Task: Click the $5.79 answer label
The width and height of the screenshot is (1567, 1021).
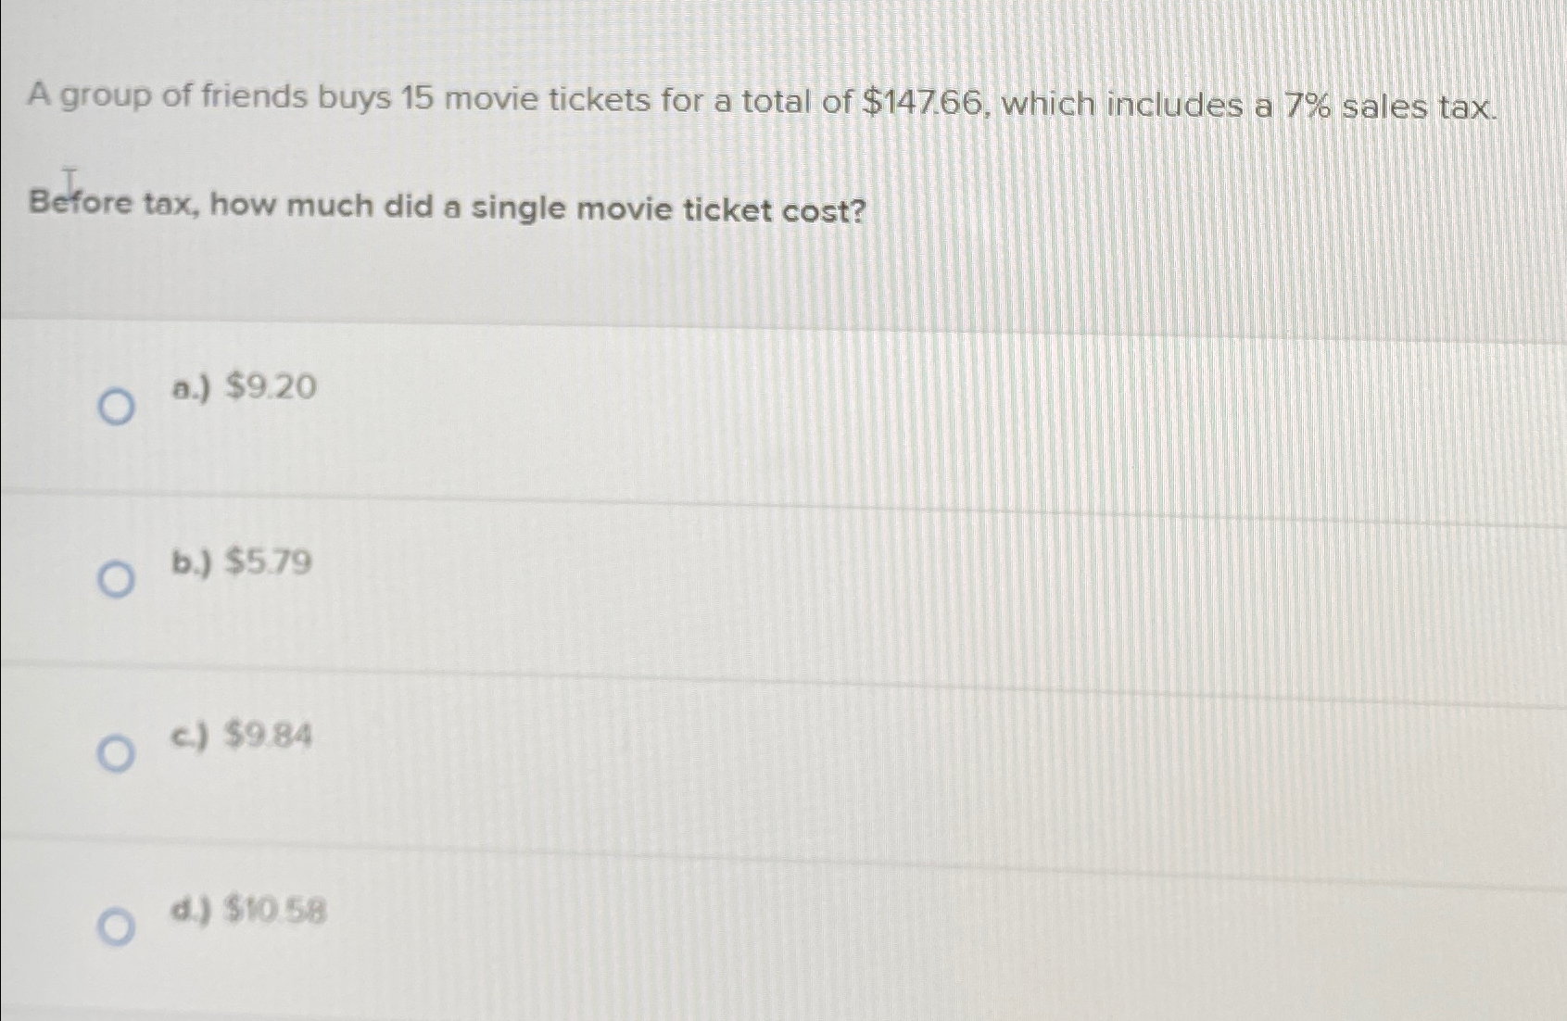Action: pyautogui.click(x=269, y=561)
